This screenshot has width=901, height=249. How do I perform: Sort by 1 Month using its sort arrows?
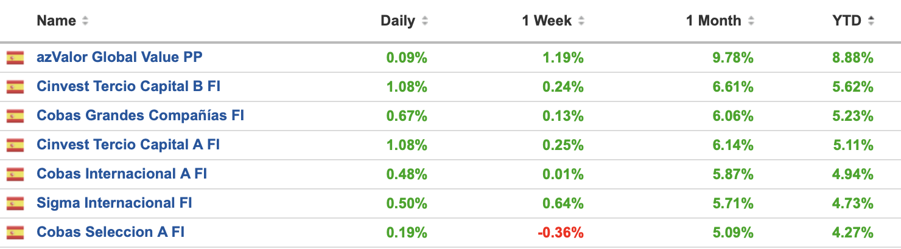pyautogui.click(x=751, y=21)
